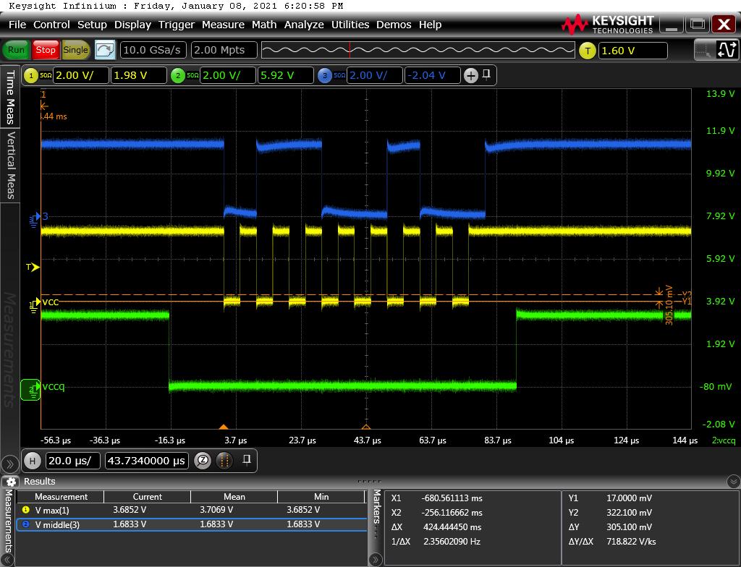Open the Analyze menu
741x567 pixels.
point(304,25)
